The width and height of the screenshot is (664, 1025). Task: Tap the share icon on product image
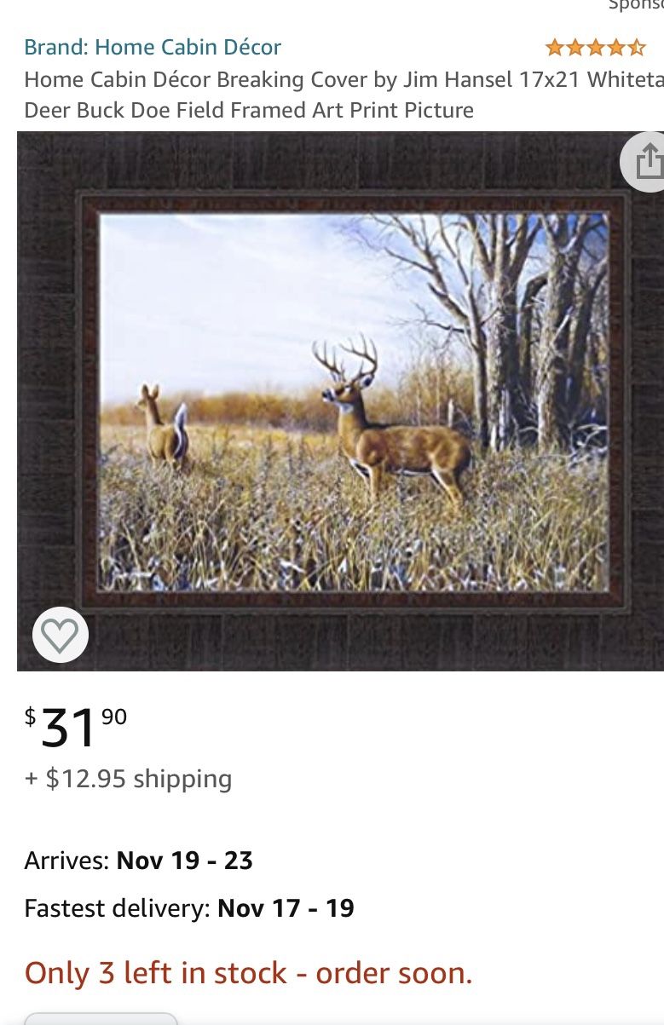[x=645, y=161]
